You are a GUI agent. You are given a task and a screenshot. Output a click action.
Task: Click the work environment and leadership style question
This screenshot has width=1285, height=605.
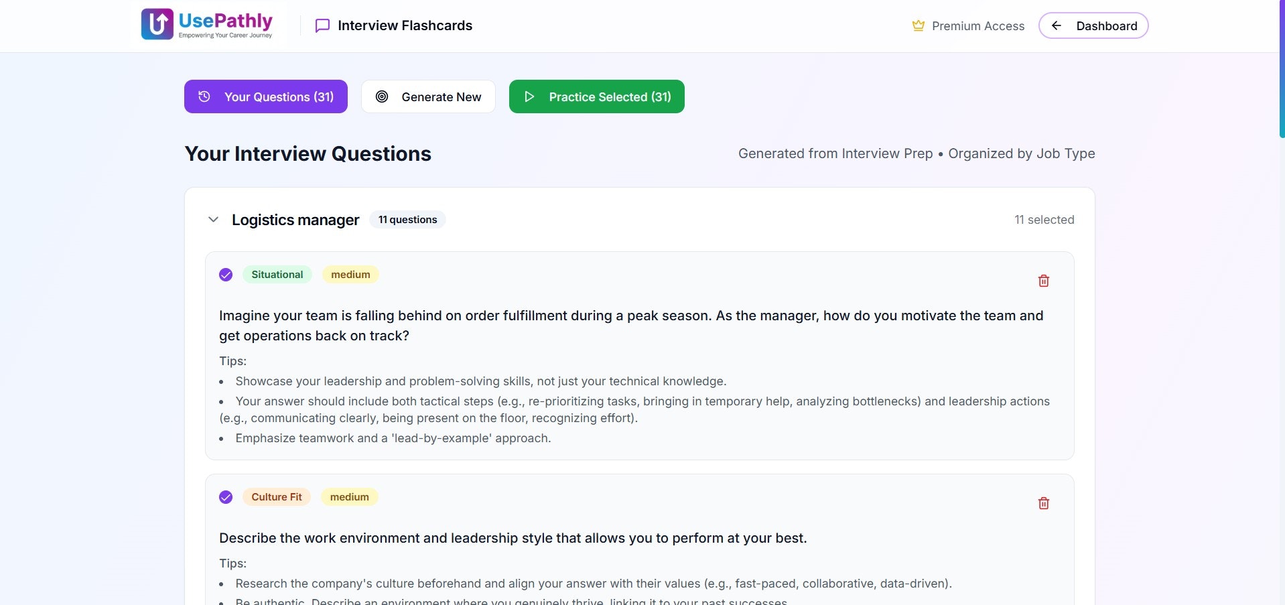click(x=513, y=538)
